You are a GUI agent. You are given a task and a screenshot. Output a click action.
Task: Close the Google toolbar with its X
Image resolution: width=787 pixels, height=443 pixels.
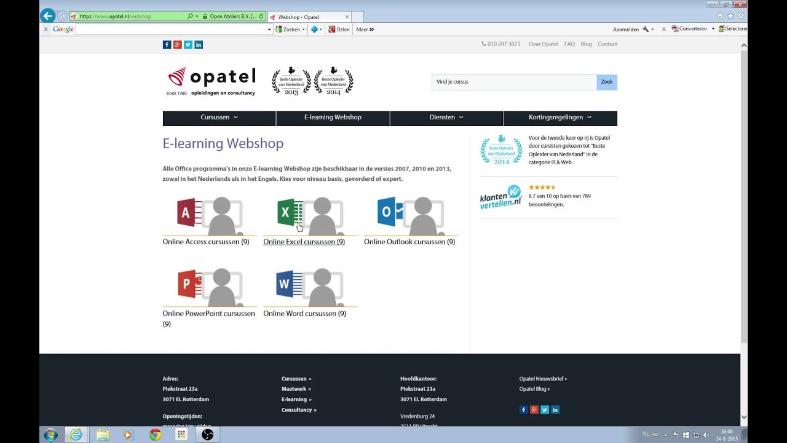pos(45,29)
